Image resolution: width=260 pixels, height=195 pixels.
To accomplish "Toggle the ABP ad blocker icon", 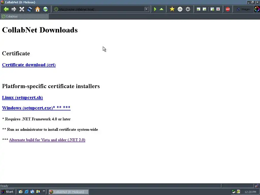I will pyautogui.click(x=228, y=9).
